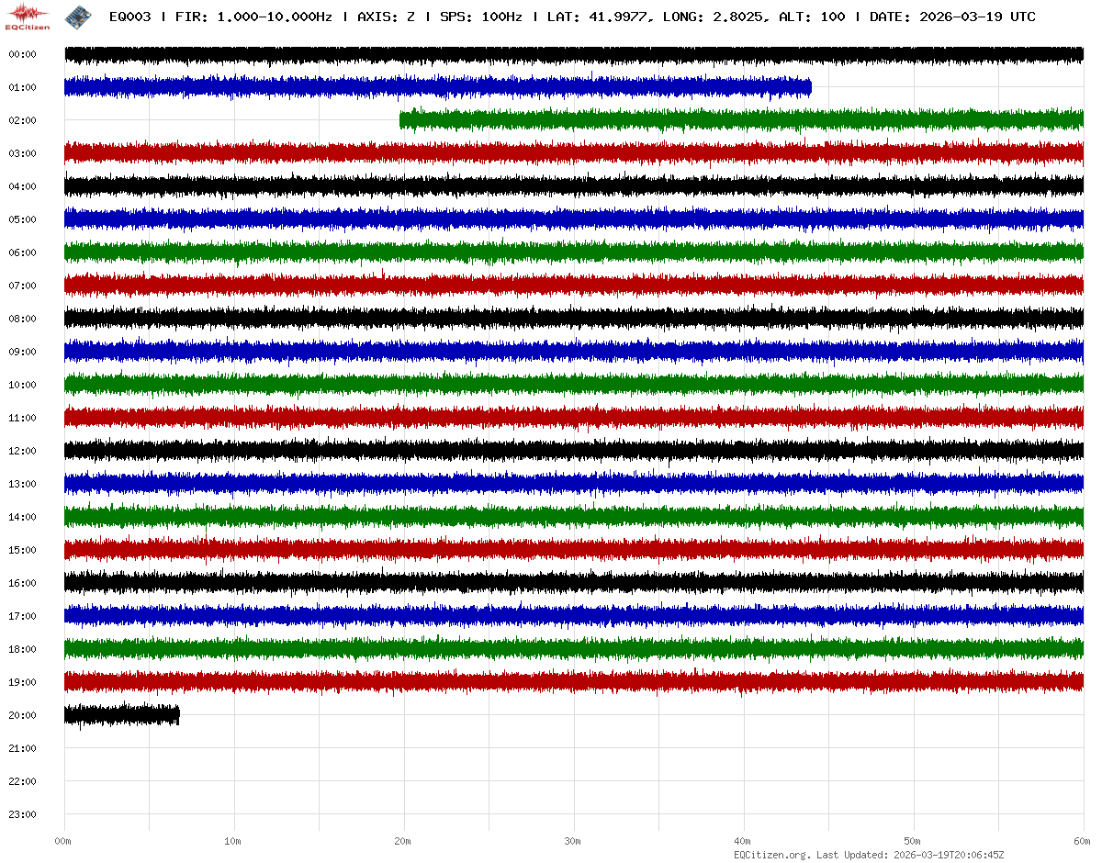Select the 23:00 hour label
Screen dimensions: 1102x863
[x=21, y=814]
